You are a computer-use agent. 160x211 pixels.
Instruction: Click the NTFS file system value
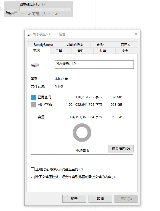click(x=59, y=86)
